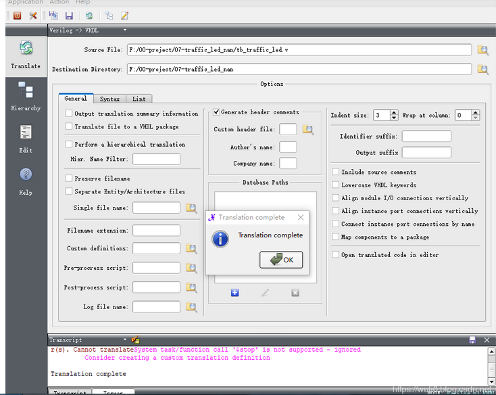496x395 pixels.
Task: Enable Lowercase VHDL keywords
Action: (335, 185)
